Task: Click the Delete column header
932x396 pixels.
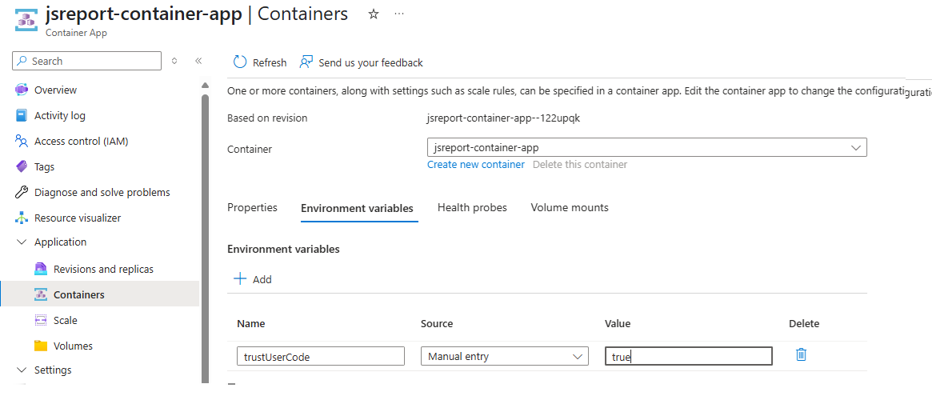Action: pos(804,323)
